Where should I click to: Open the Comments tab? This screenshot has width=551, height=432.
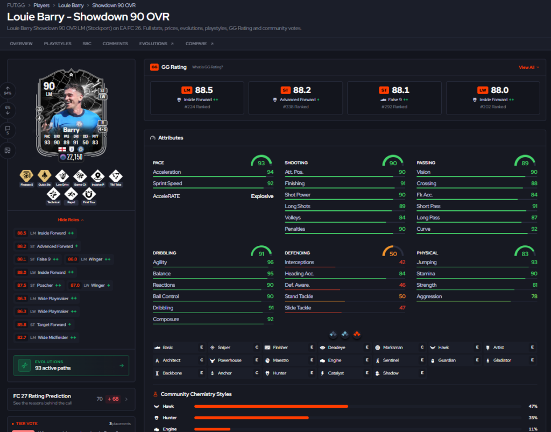[115, 44]
